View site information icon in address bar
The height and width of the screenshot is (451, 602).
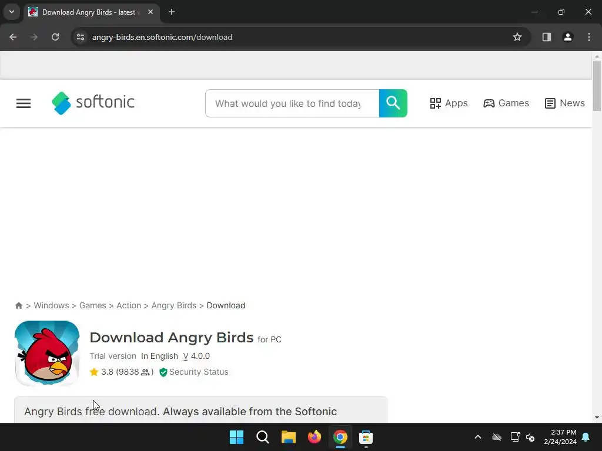click(80, 37)
